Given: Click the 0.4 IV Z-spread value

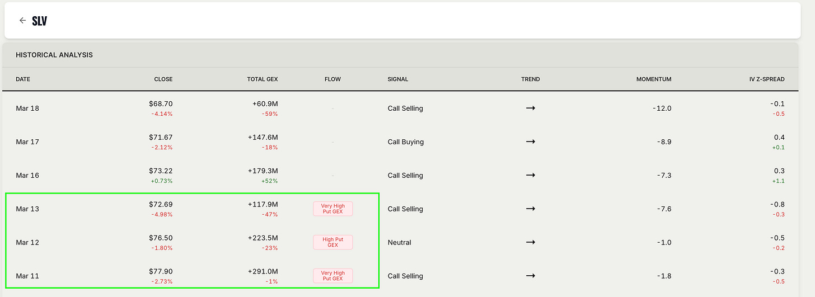Looking at the screenshot, I should [x=780, y=138].
